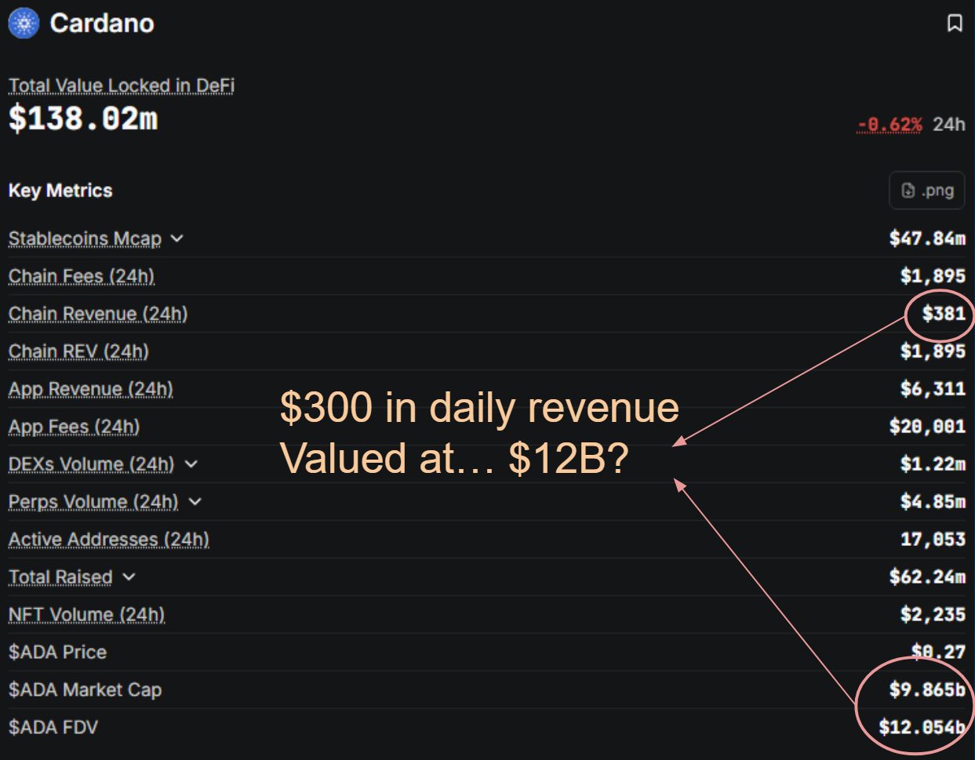
Task: Click the $138.02m TVL figure
Action: 83,119
